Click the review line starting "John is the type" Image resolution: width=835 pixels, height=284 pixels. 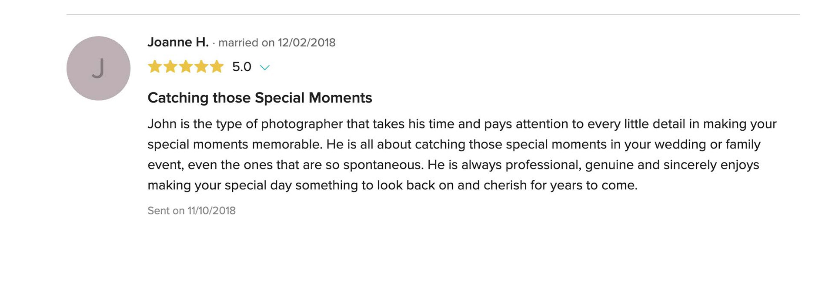coord(461,124)
